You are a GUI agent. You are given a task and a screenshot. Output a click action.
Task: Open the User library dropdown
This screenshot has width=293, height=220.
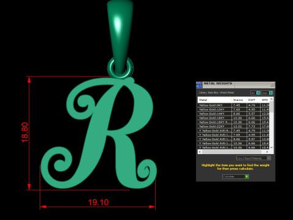(x=267, y=93)
